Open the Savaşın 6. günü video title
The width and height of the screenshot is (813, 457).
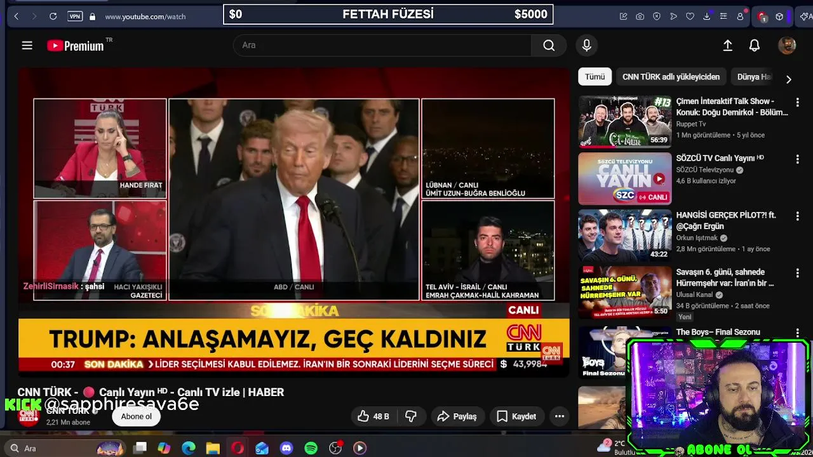[725, 277]
